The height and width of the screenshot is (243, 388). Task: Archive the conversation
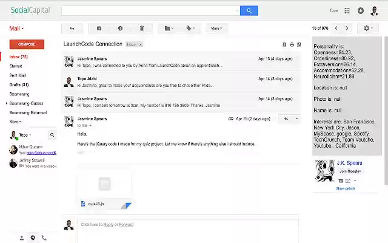[x=99, y=29]
